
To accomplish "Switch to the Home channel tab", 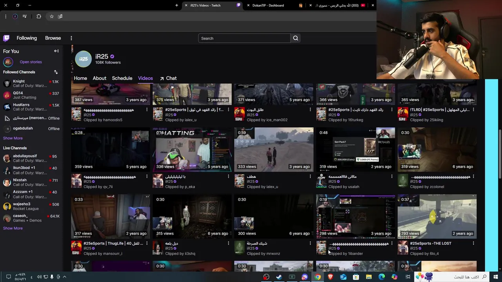I will (80, 78).
